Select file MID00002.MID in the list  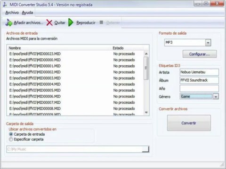tap(35, 72)
